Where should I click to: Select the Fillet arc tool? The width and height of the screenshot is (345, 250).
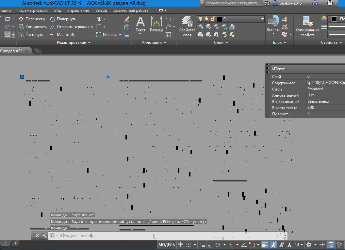point(99,27)
